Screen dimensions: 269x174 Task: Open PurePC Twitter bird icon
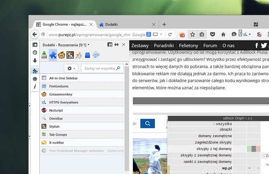click(264, 45)
